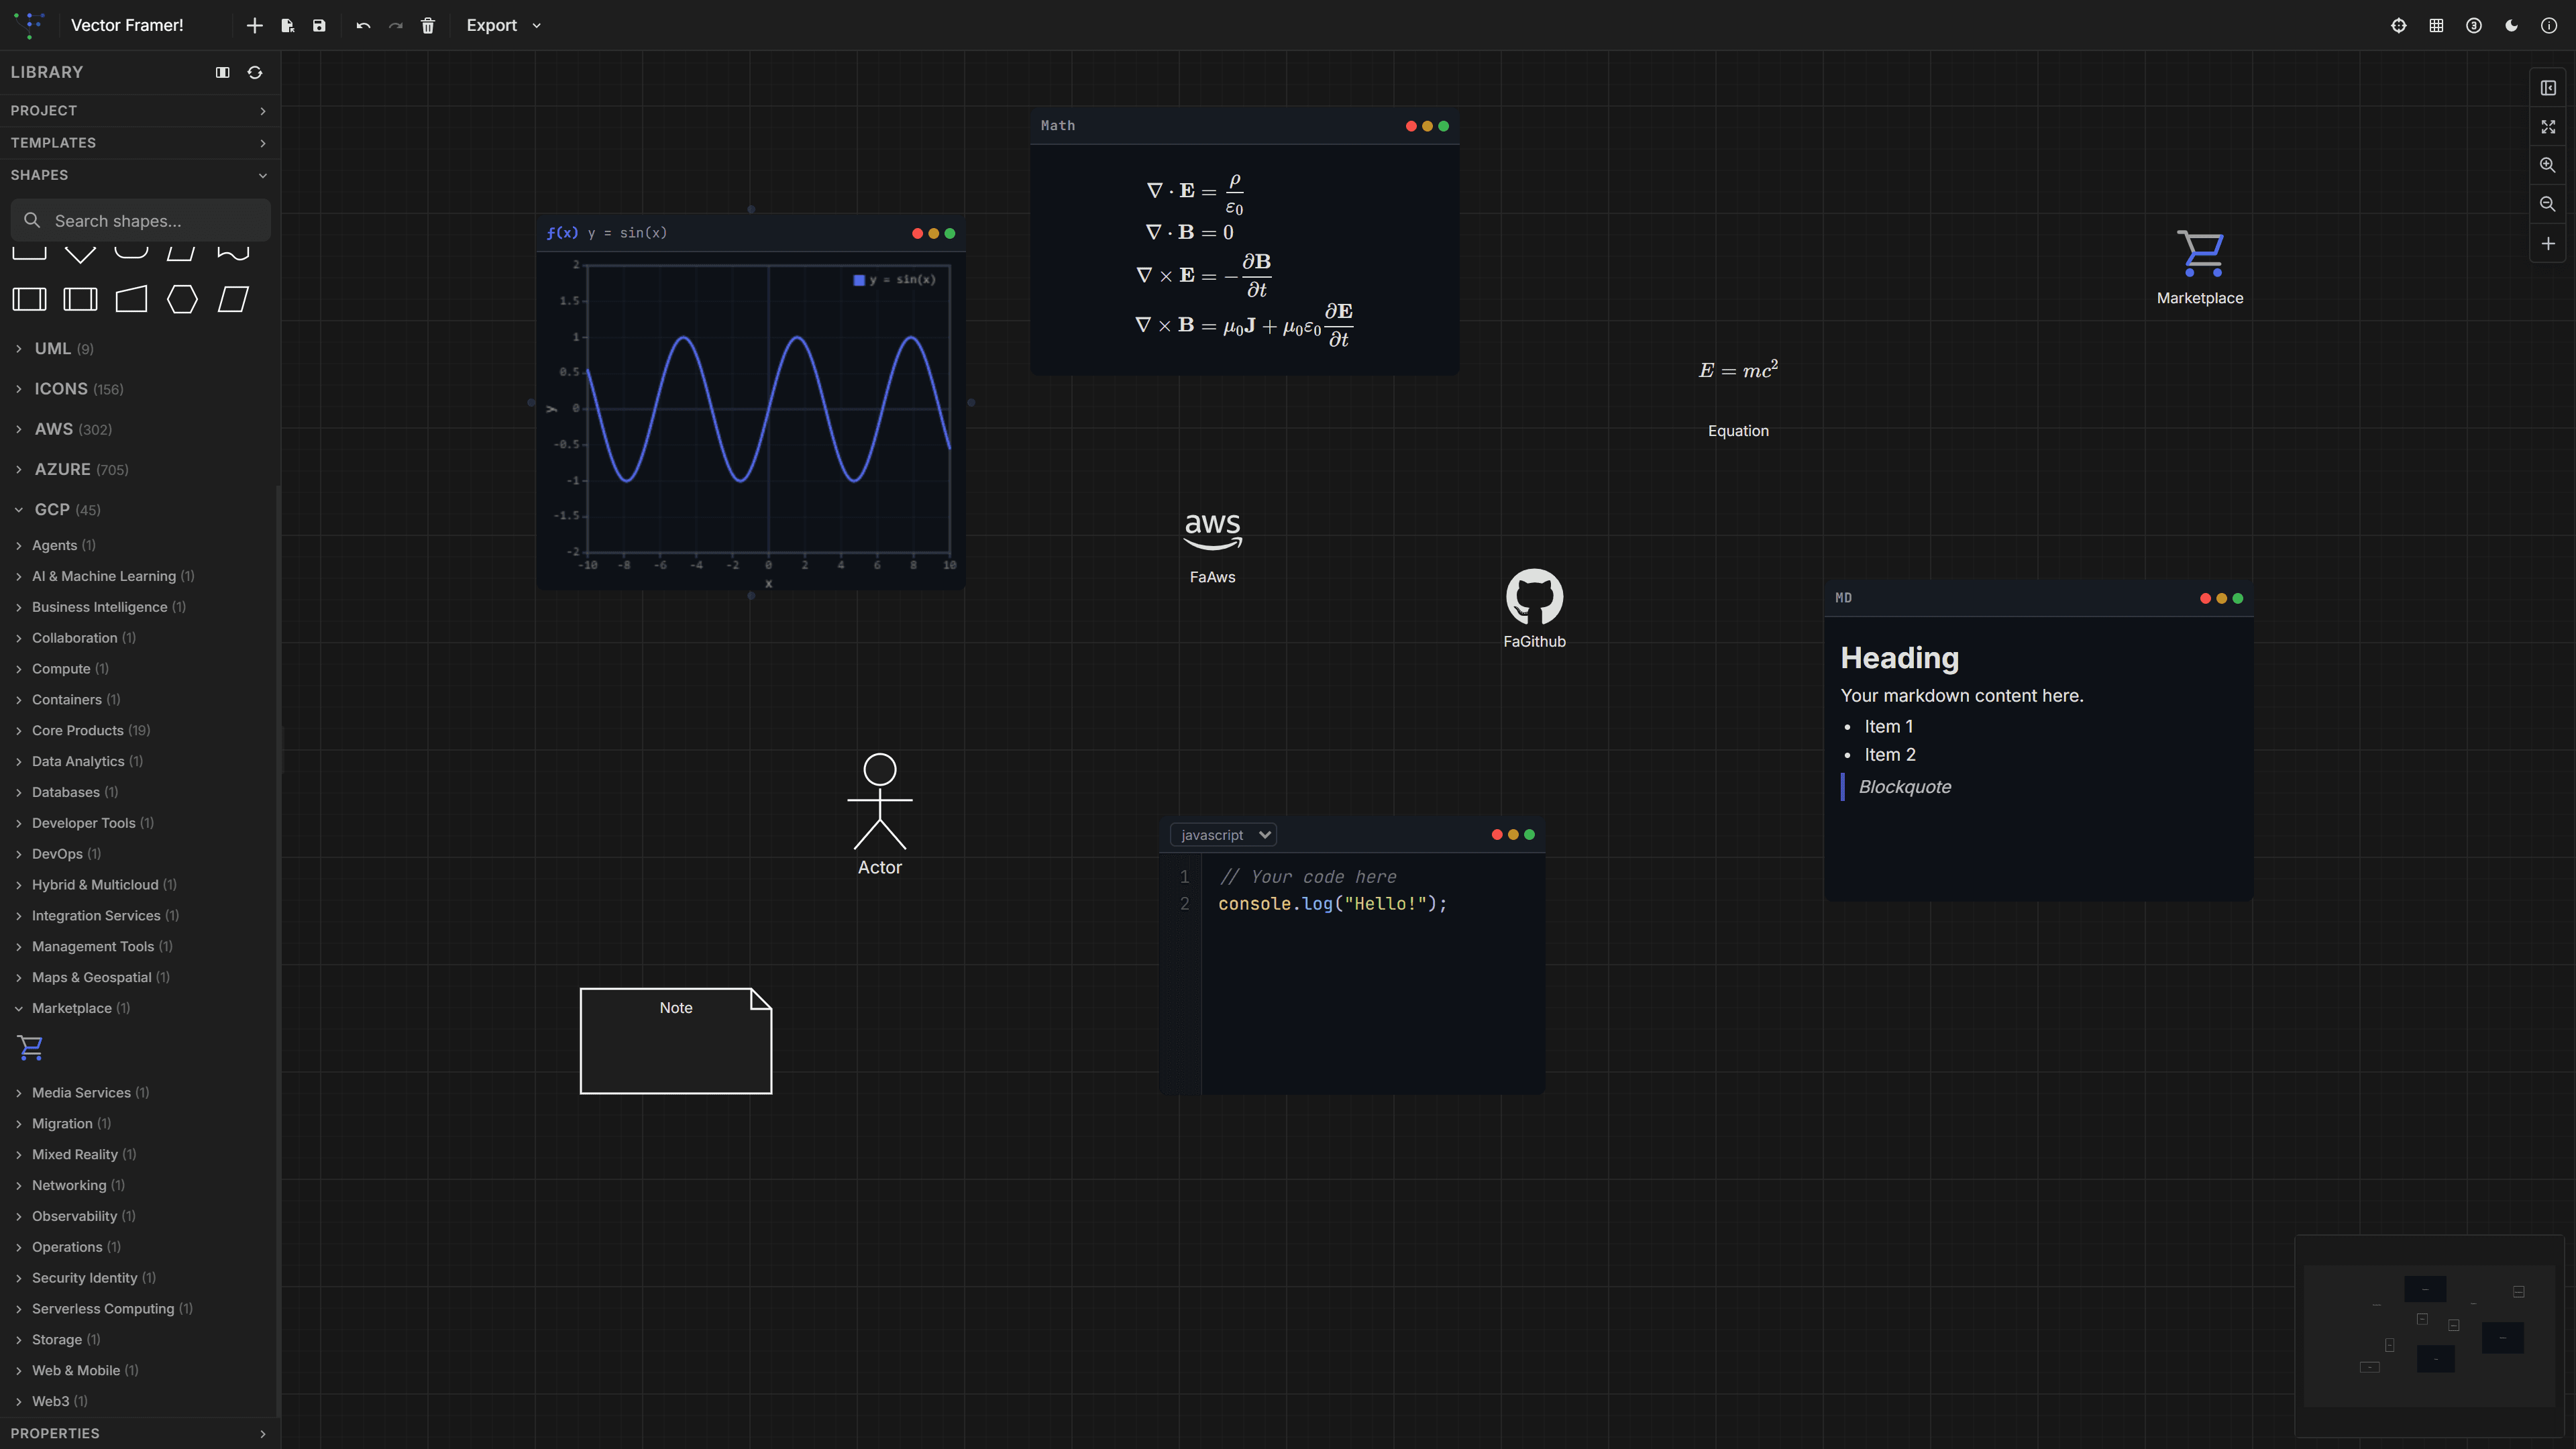
Task: Collapse the Marketplace (1) group
Action: [x=140, y=1008]
